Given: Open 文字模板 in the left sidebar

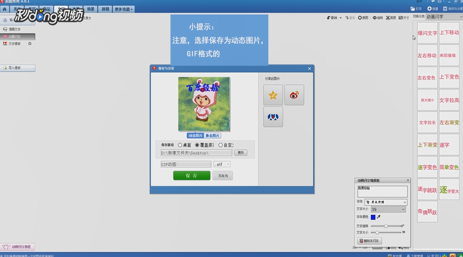Looking at the screenshot, I should point(15,44).
